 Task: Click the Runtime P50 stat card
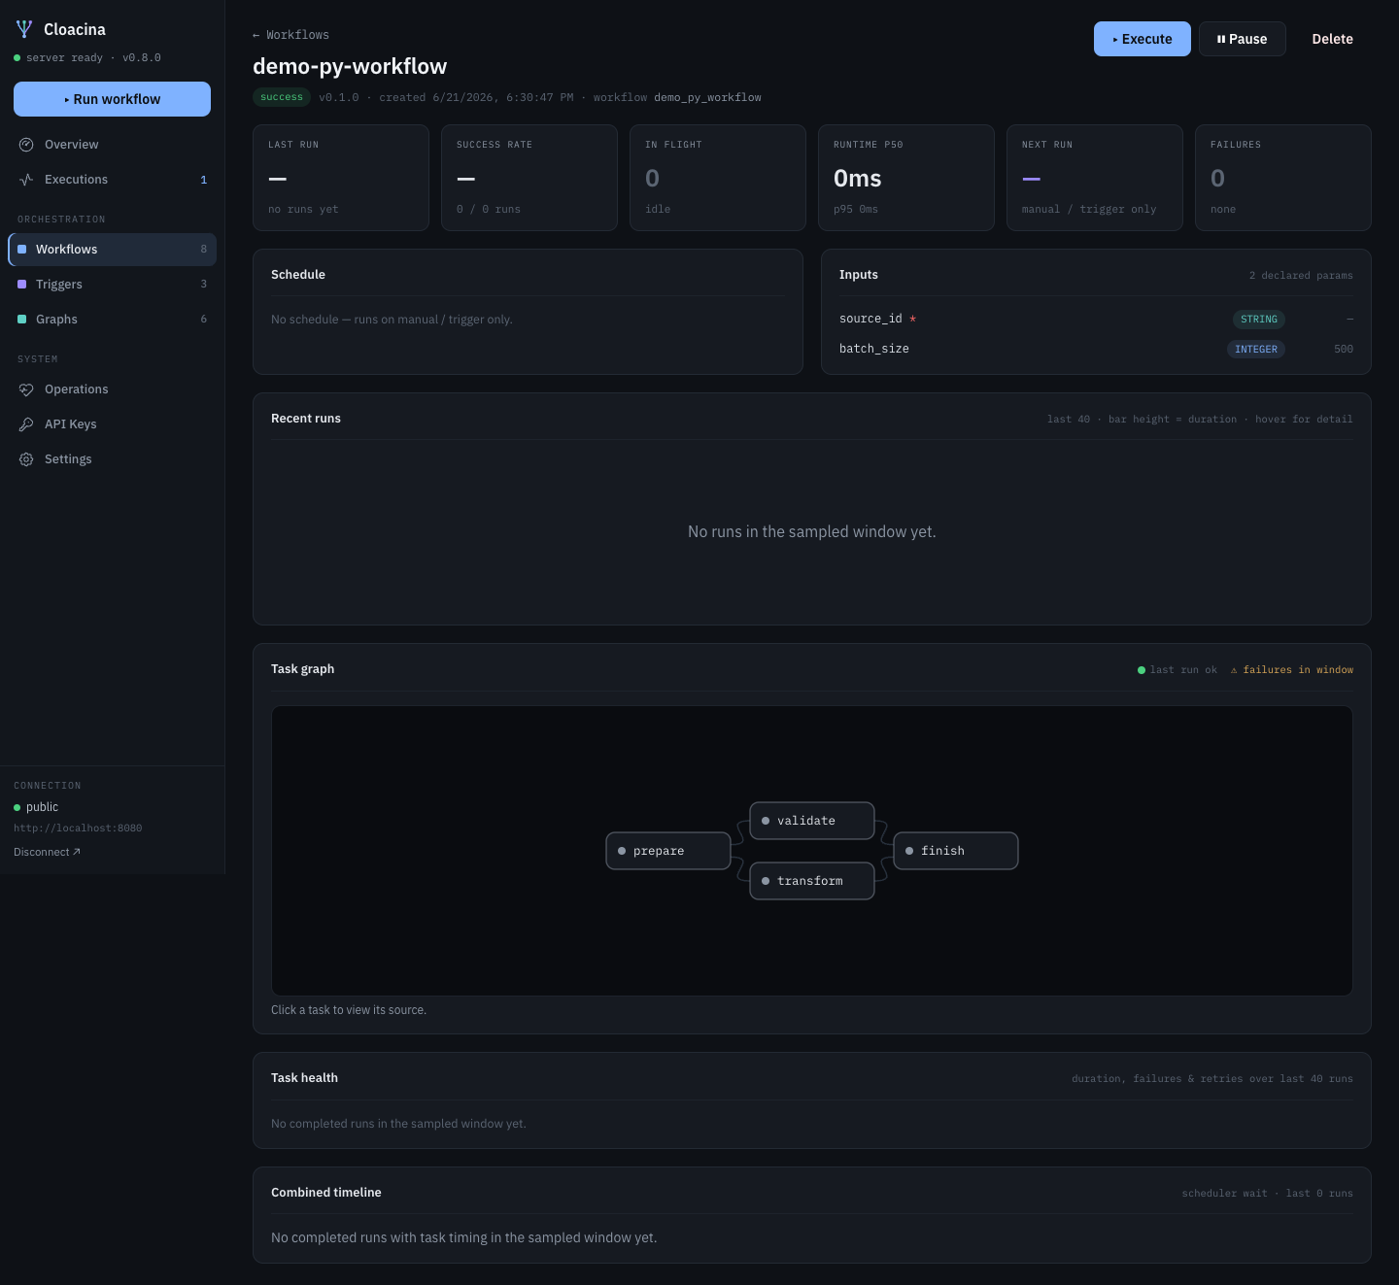pos(906,178)
